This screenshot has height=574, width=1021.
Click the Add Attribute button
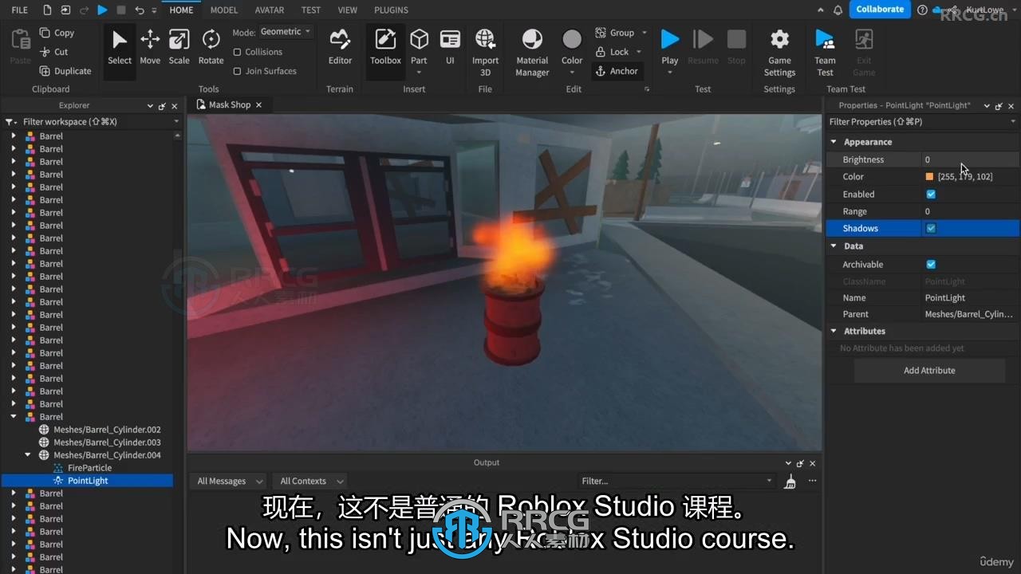pos(929,371)
